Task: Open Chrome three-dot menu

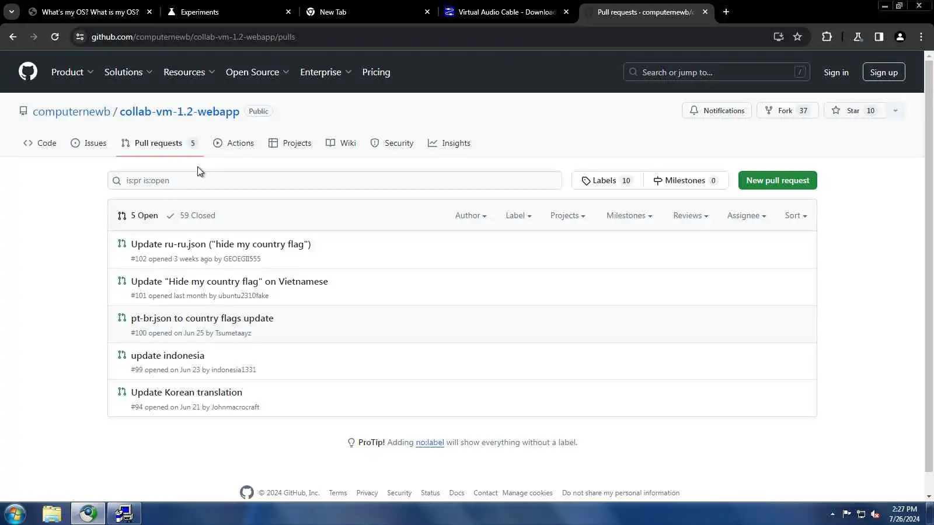Action: pyautogui.click(x=921, y=37)
